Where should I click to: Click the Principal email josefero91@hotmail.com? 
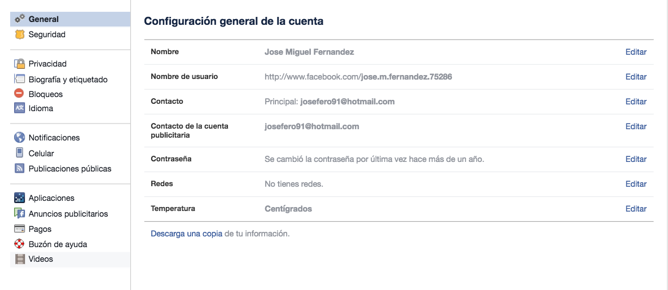coord(347,102)
